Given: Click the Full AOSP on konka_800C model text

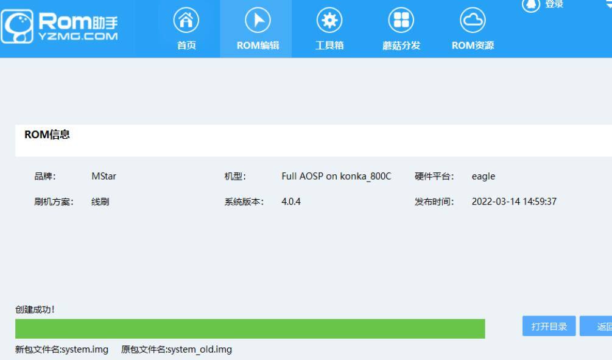Looking at the screenshot, I should click(x=336, y=175).
